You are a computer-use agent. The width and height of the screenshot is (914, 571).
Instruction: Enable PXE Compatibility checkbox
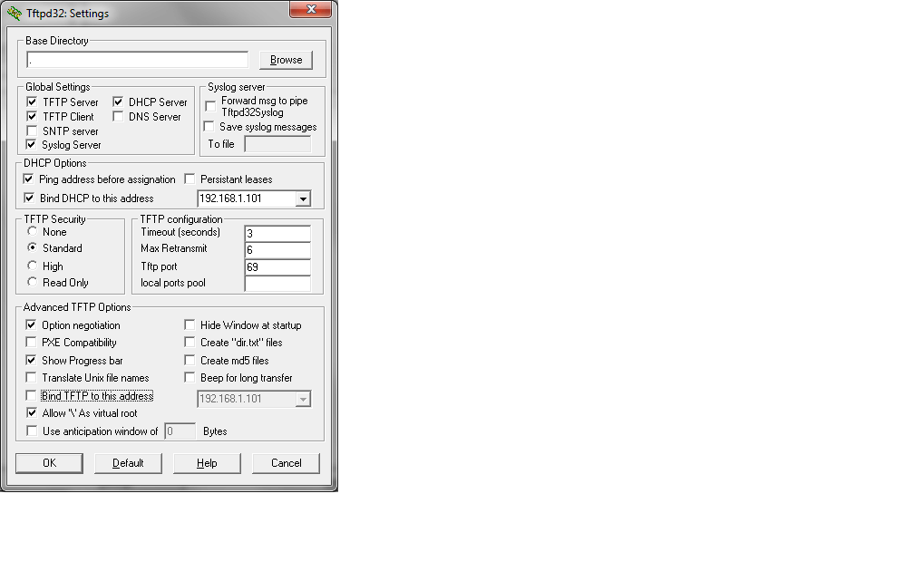coord(31,342)
